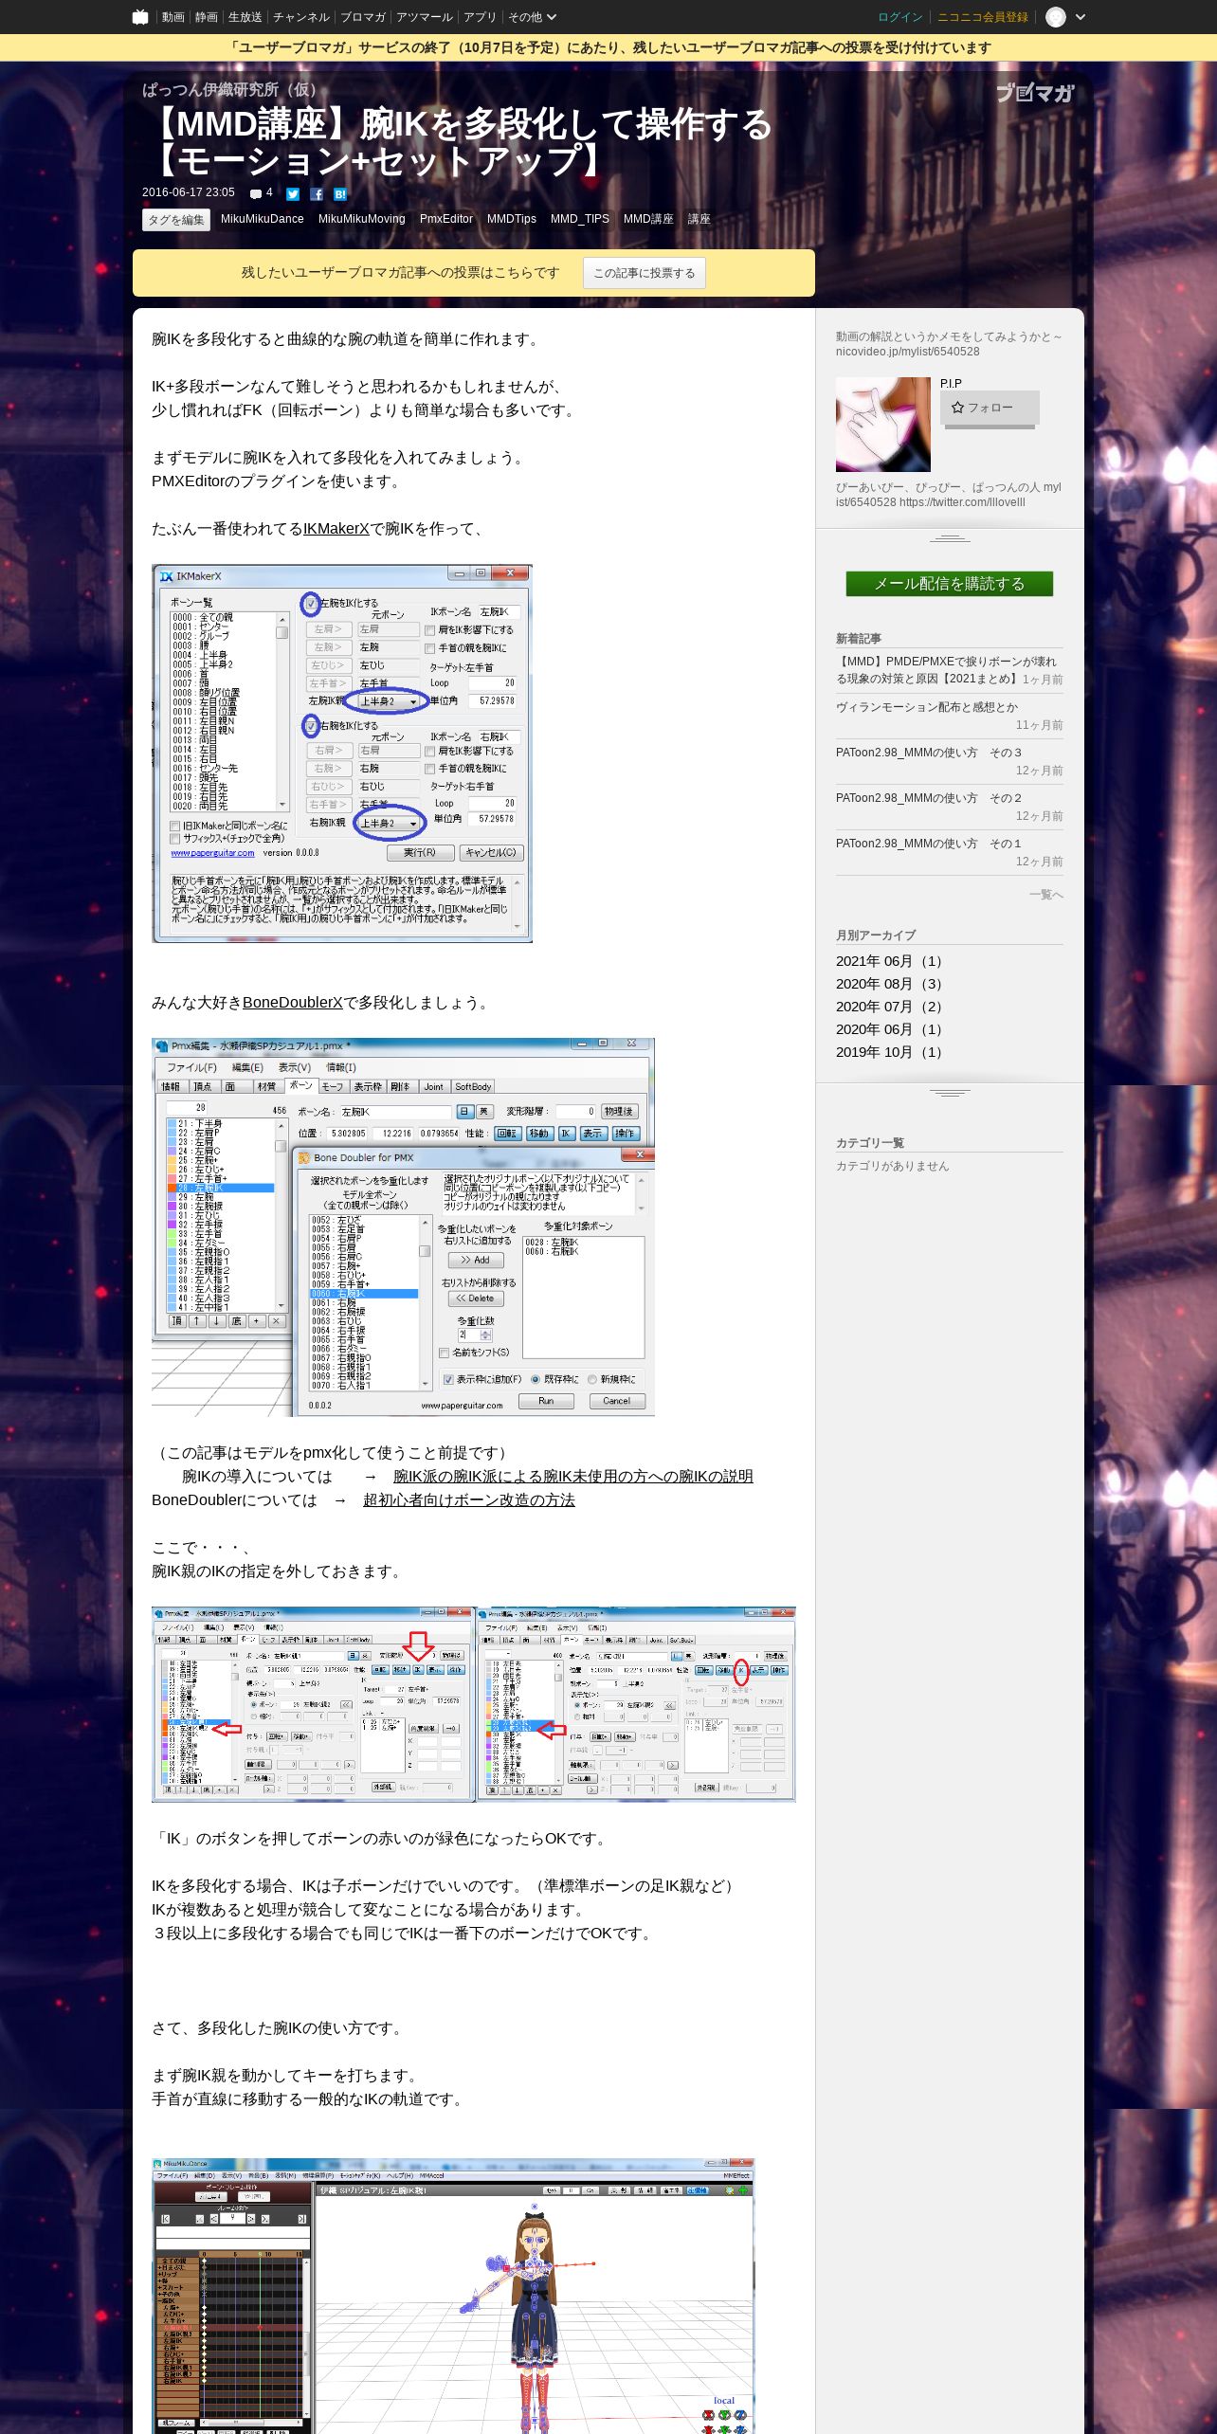The height and width of the screenshot is (2434, 1217).
Task: Follow the BoneDoublerX link in the article
Action: click(x=293, y=1003)
